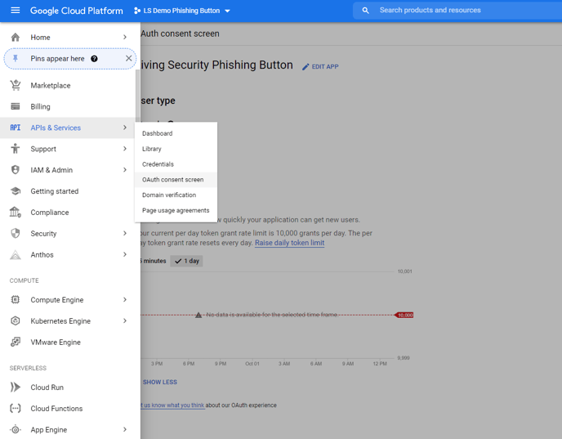Click the API icon for APIs & Services

click(x=16, y=128)
